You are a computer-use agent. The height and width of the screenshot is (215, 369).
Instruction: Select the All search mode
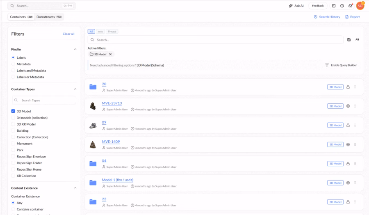coord(91,31)
